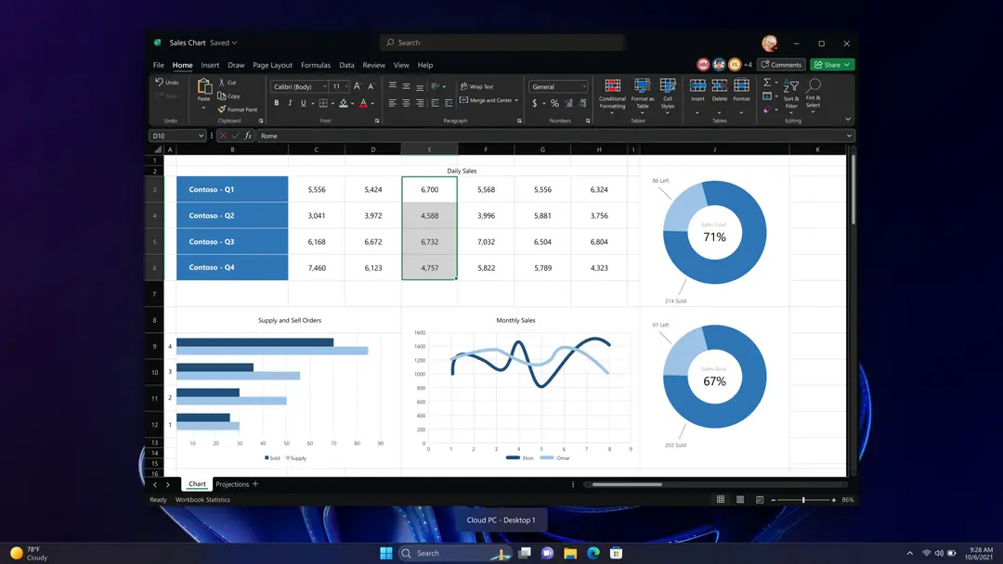
Task: Click the increase decimal icon
Action: 568,103
